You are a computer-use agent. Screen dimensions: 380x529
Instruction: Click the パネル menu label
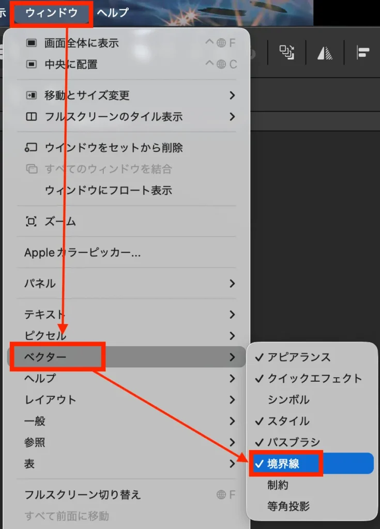click(40, 284)
